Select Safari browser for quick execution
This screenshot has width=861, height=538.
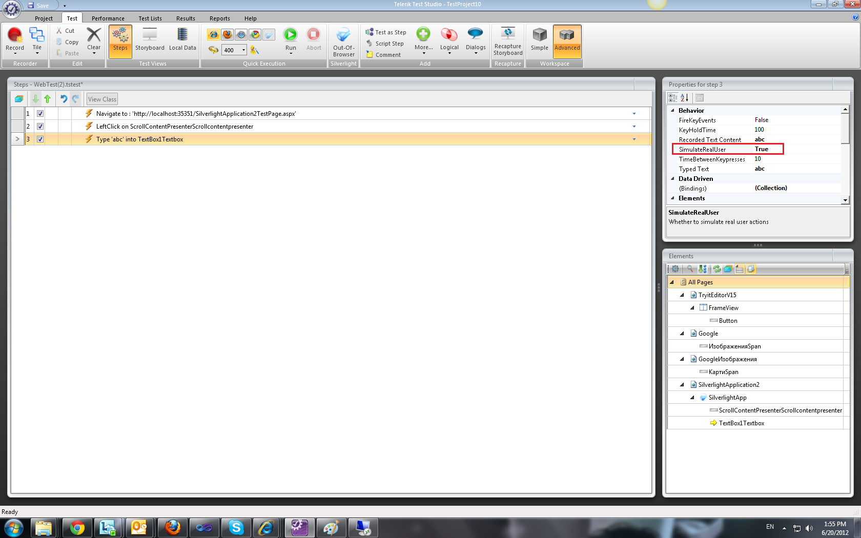pyautogui.click(x=241, y=34)
